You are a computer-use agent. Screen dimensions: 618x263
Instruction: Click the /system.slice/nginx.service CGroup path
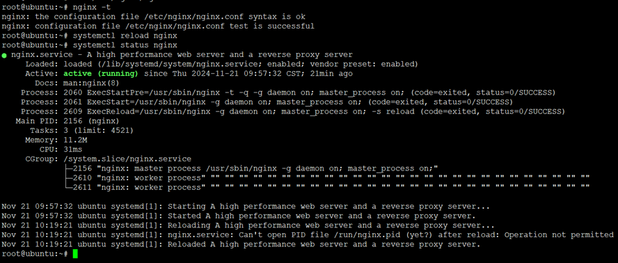point(127,159)
